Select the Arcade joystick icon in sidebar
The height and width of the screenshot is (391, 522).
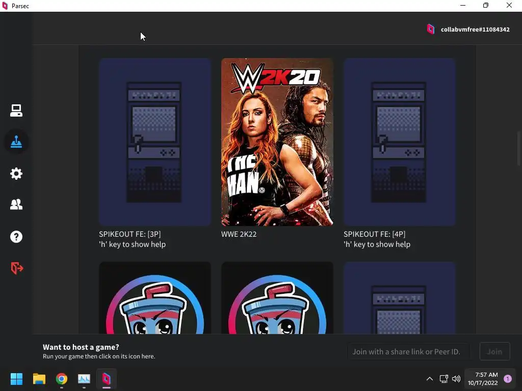tap(16, 142)
